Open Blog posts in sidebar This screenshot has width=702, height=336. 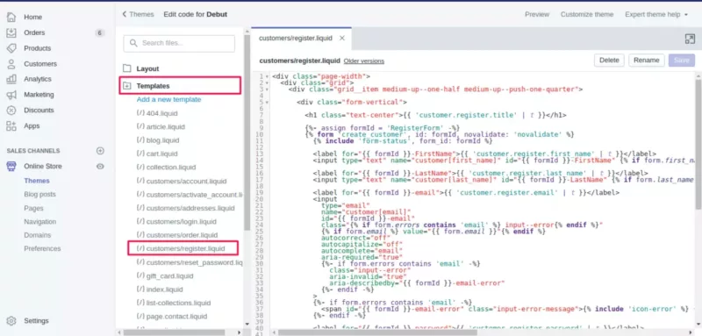tap(39, 194)
